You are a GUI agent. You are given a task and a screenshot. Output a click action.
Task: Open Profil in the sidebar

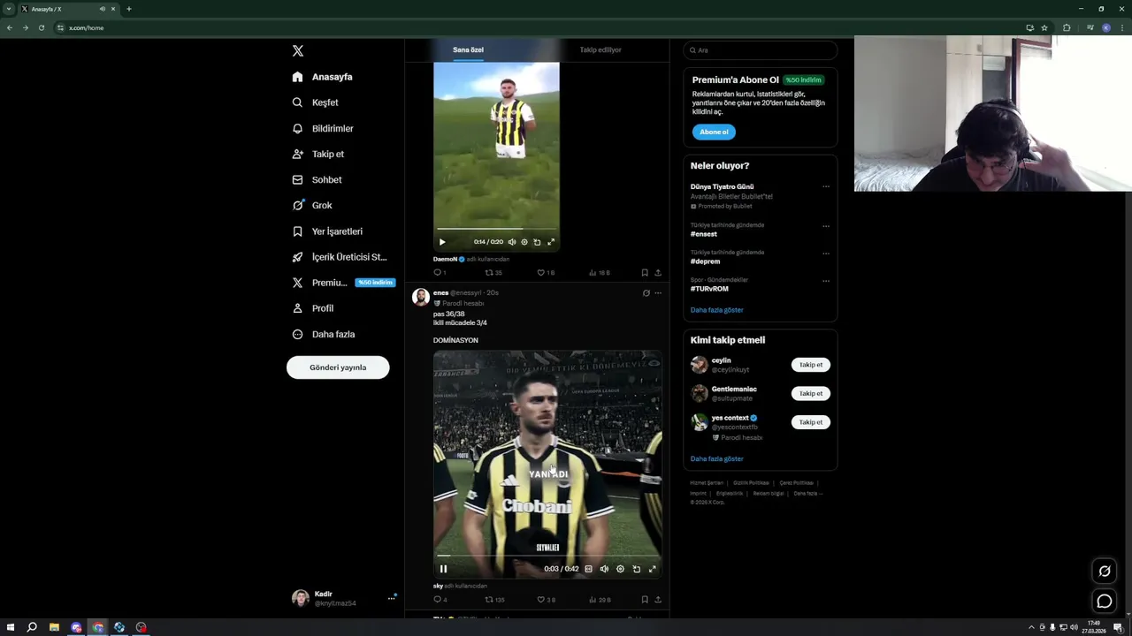click(x=312, y=308)
